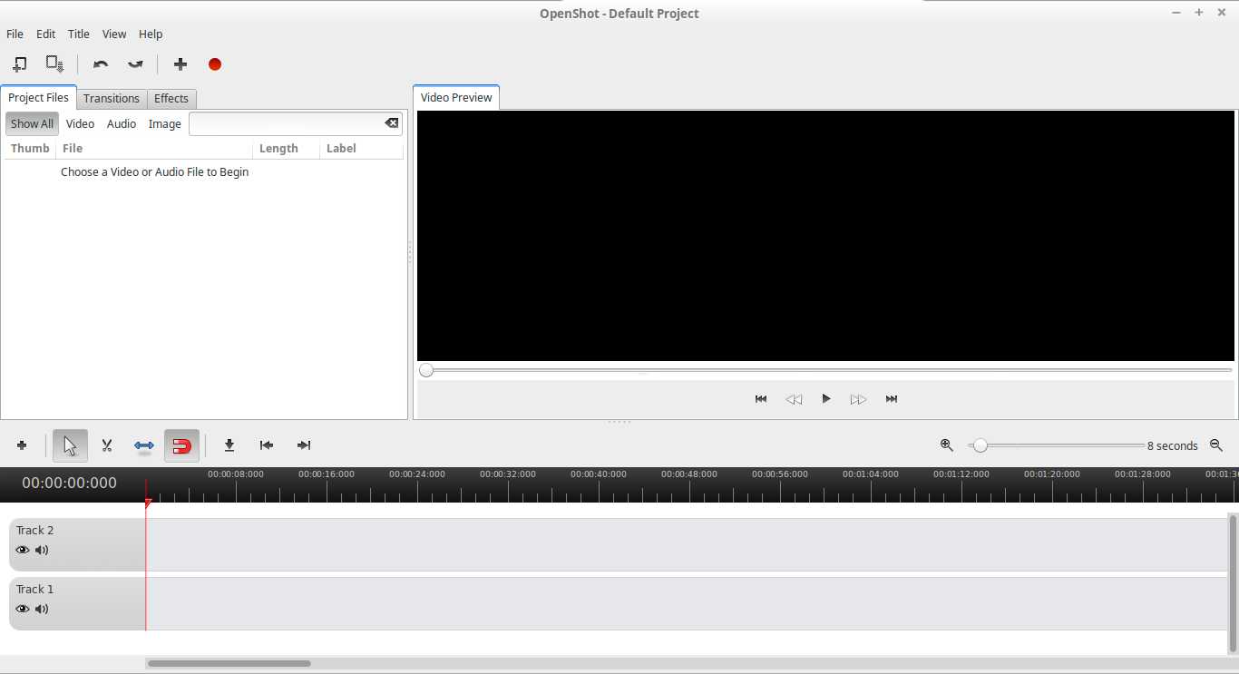This screenshot has width=1239, height=674.
Task: Undo the last action
Action: point(101,64)
